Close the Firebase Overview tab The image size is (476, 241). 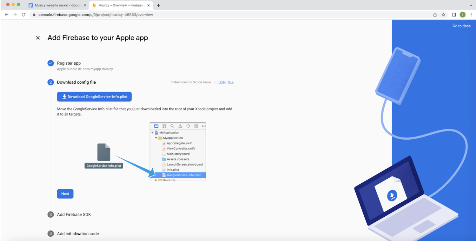(x=149, y=5)
